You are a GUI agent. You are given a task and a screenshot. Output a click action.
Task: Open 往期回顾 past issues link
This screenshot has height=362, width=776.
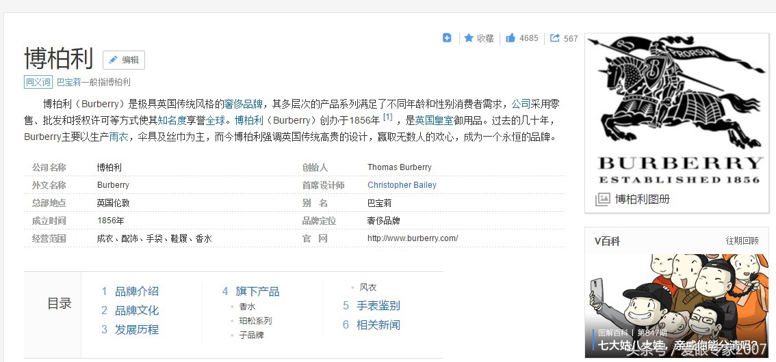pyautogui.click(x=742, y=241)
